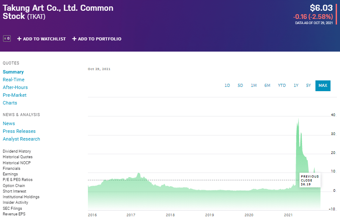Click the zero counter badge icon
The image size is (340, 221).
(x=7, y=39)
